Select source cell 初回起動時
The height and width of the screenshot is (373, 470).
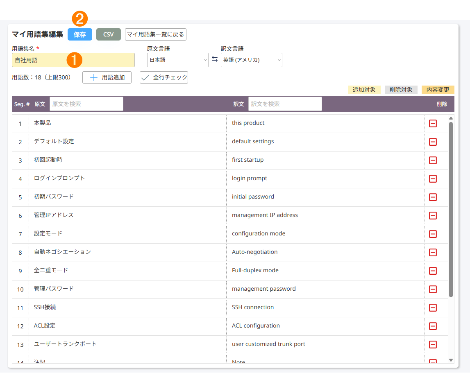[x=128, y=160]
